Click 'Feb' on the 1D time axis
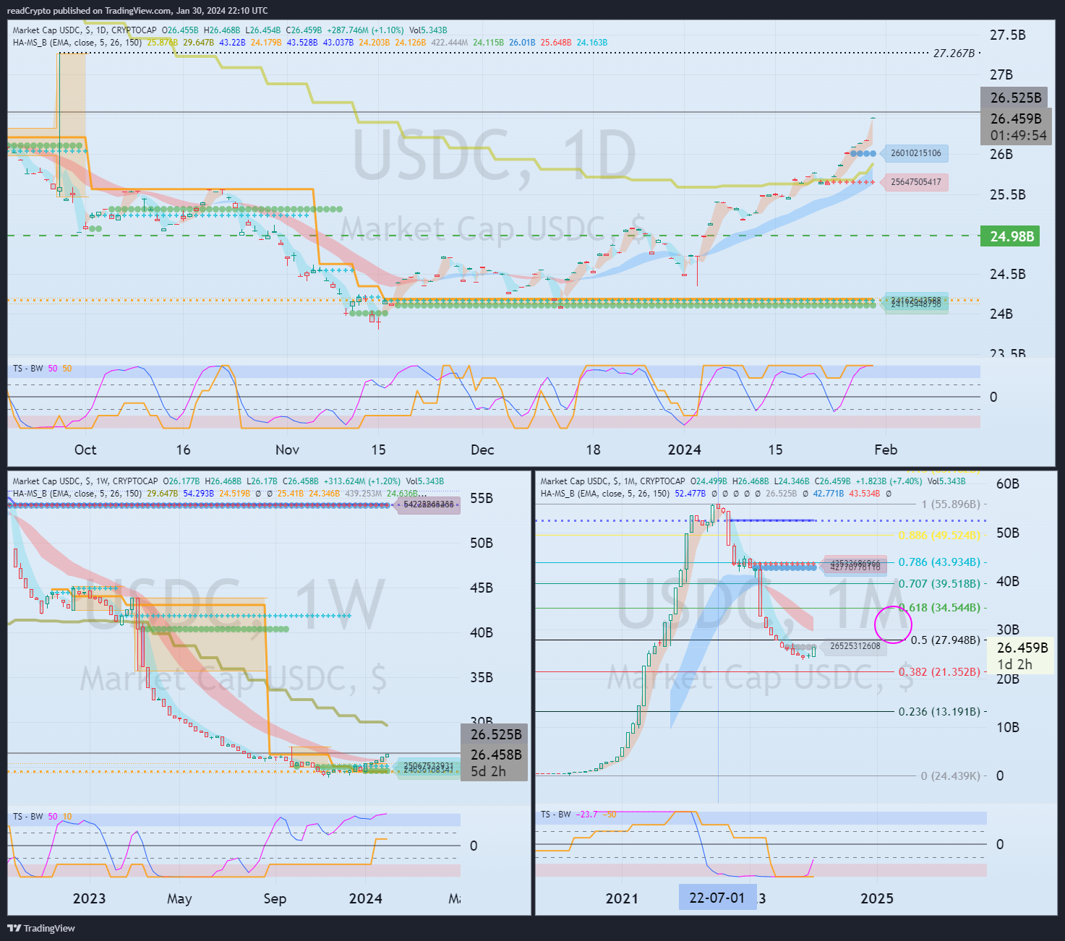 tap(886, 450)
